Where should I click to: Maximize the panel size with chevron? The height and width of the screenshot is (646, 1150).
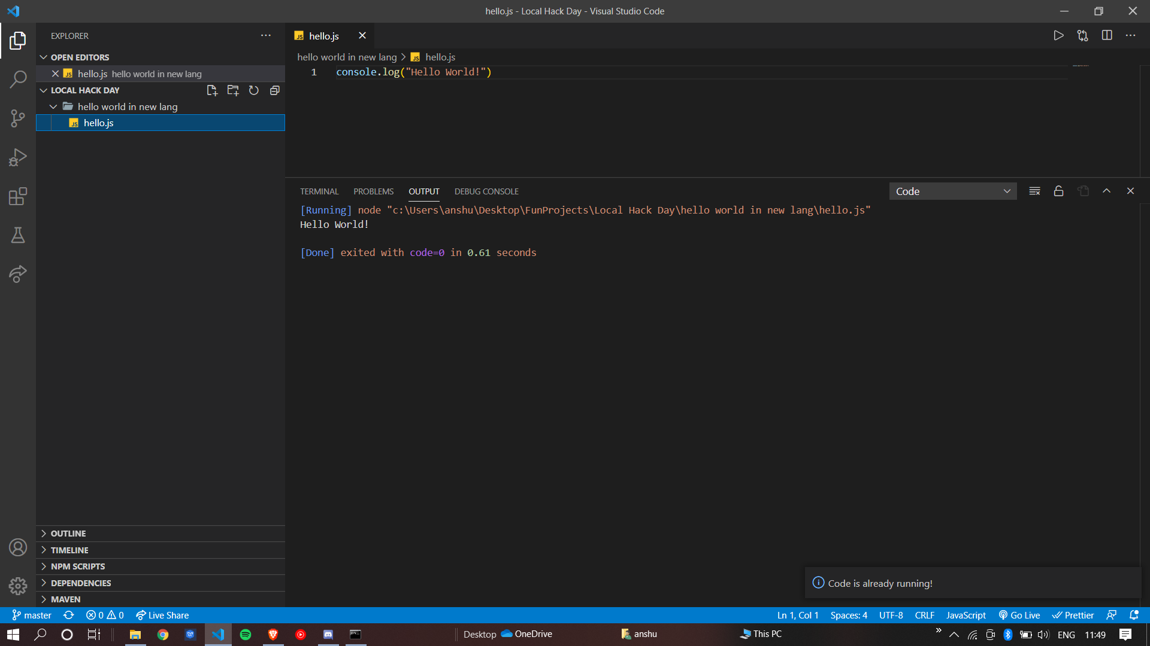click(1106, 191)
